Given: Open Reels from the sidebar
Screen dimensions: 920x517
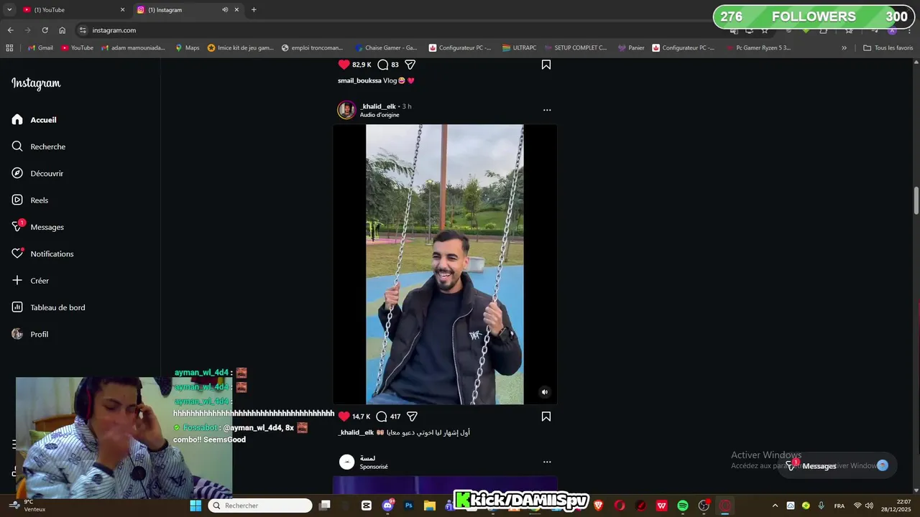Looking at the screenshot, I should pos(29,200).
